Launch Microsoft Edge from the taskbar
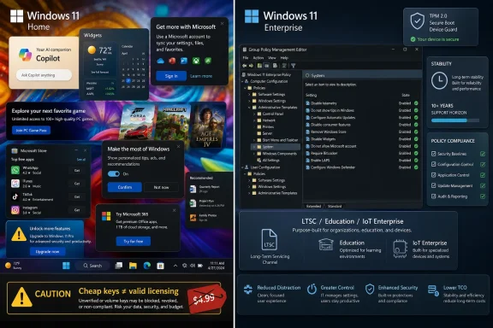The image size is (493, 328). (x=146, y=266)
